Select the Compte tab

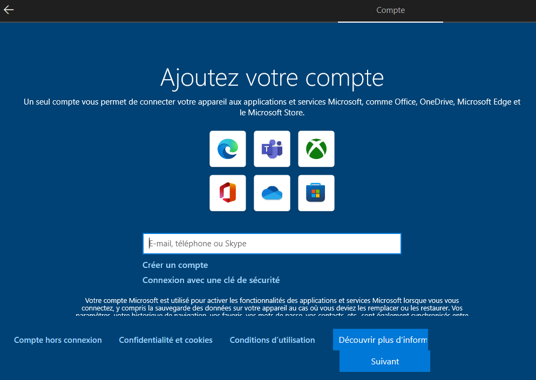(x=390, y=10)
